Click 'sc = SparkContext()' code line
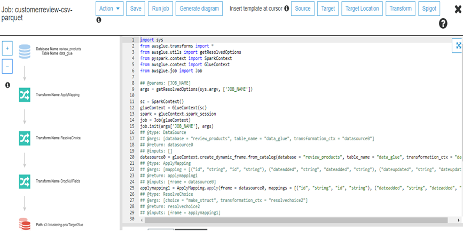463x231 pixels. pos(162,101)
